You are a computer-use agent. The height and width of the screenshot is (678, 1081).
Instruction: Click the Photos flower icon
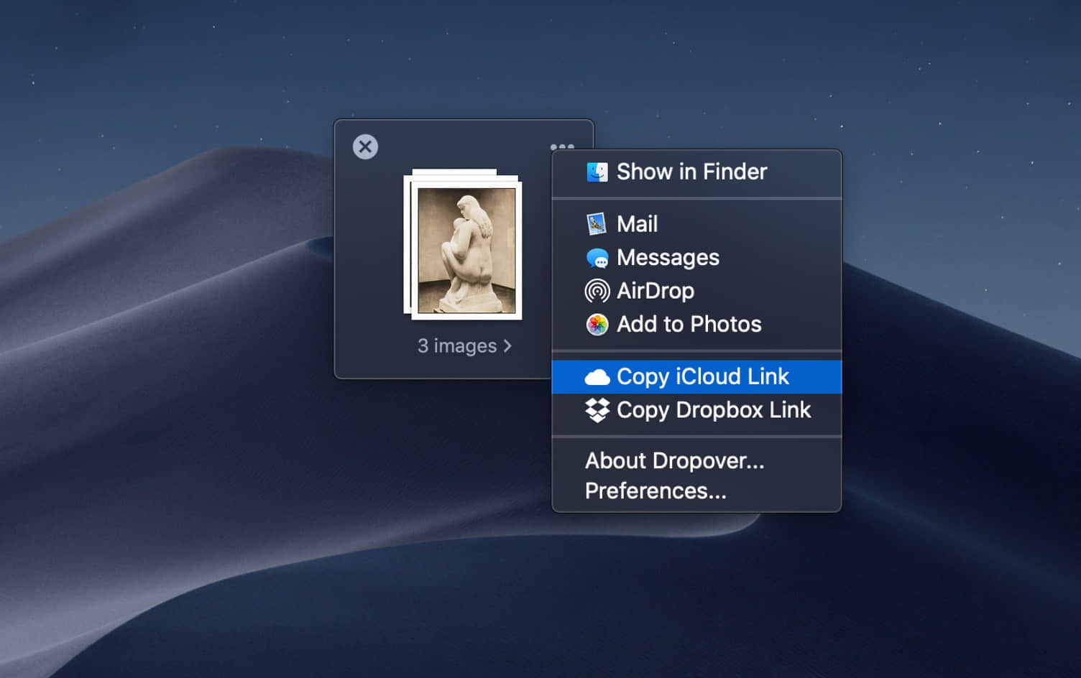click(x=597, y=325)
